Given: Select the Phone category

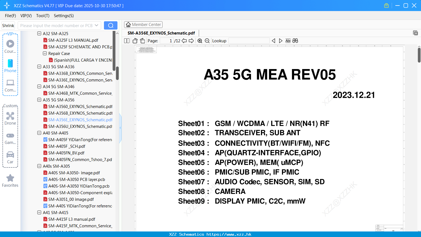Looking at the screenshot, I should click(10, 66).
